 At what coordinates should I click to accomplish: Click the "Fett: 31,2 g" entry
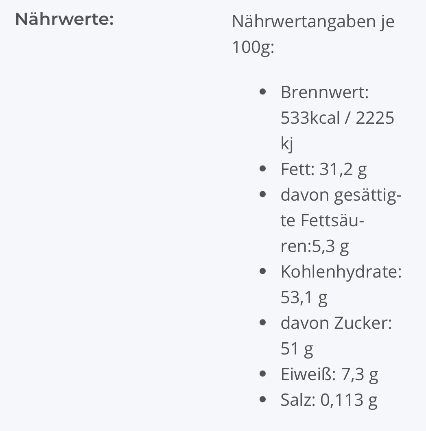coord(323,169)
